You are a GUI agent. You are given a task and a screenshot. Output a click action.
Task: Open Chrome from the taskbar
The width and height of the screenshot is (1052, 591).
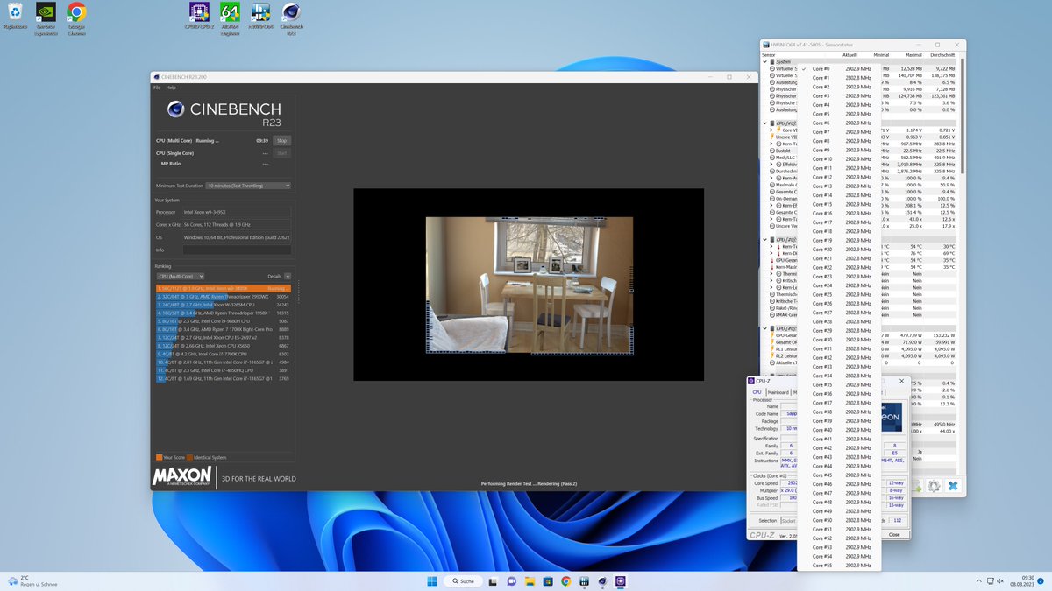(x=566, y=580)
